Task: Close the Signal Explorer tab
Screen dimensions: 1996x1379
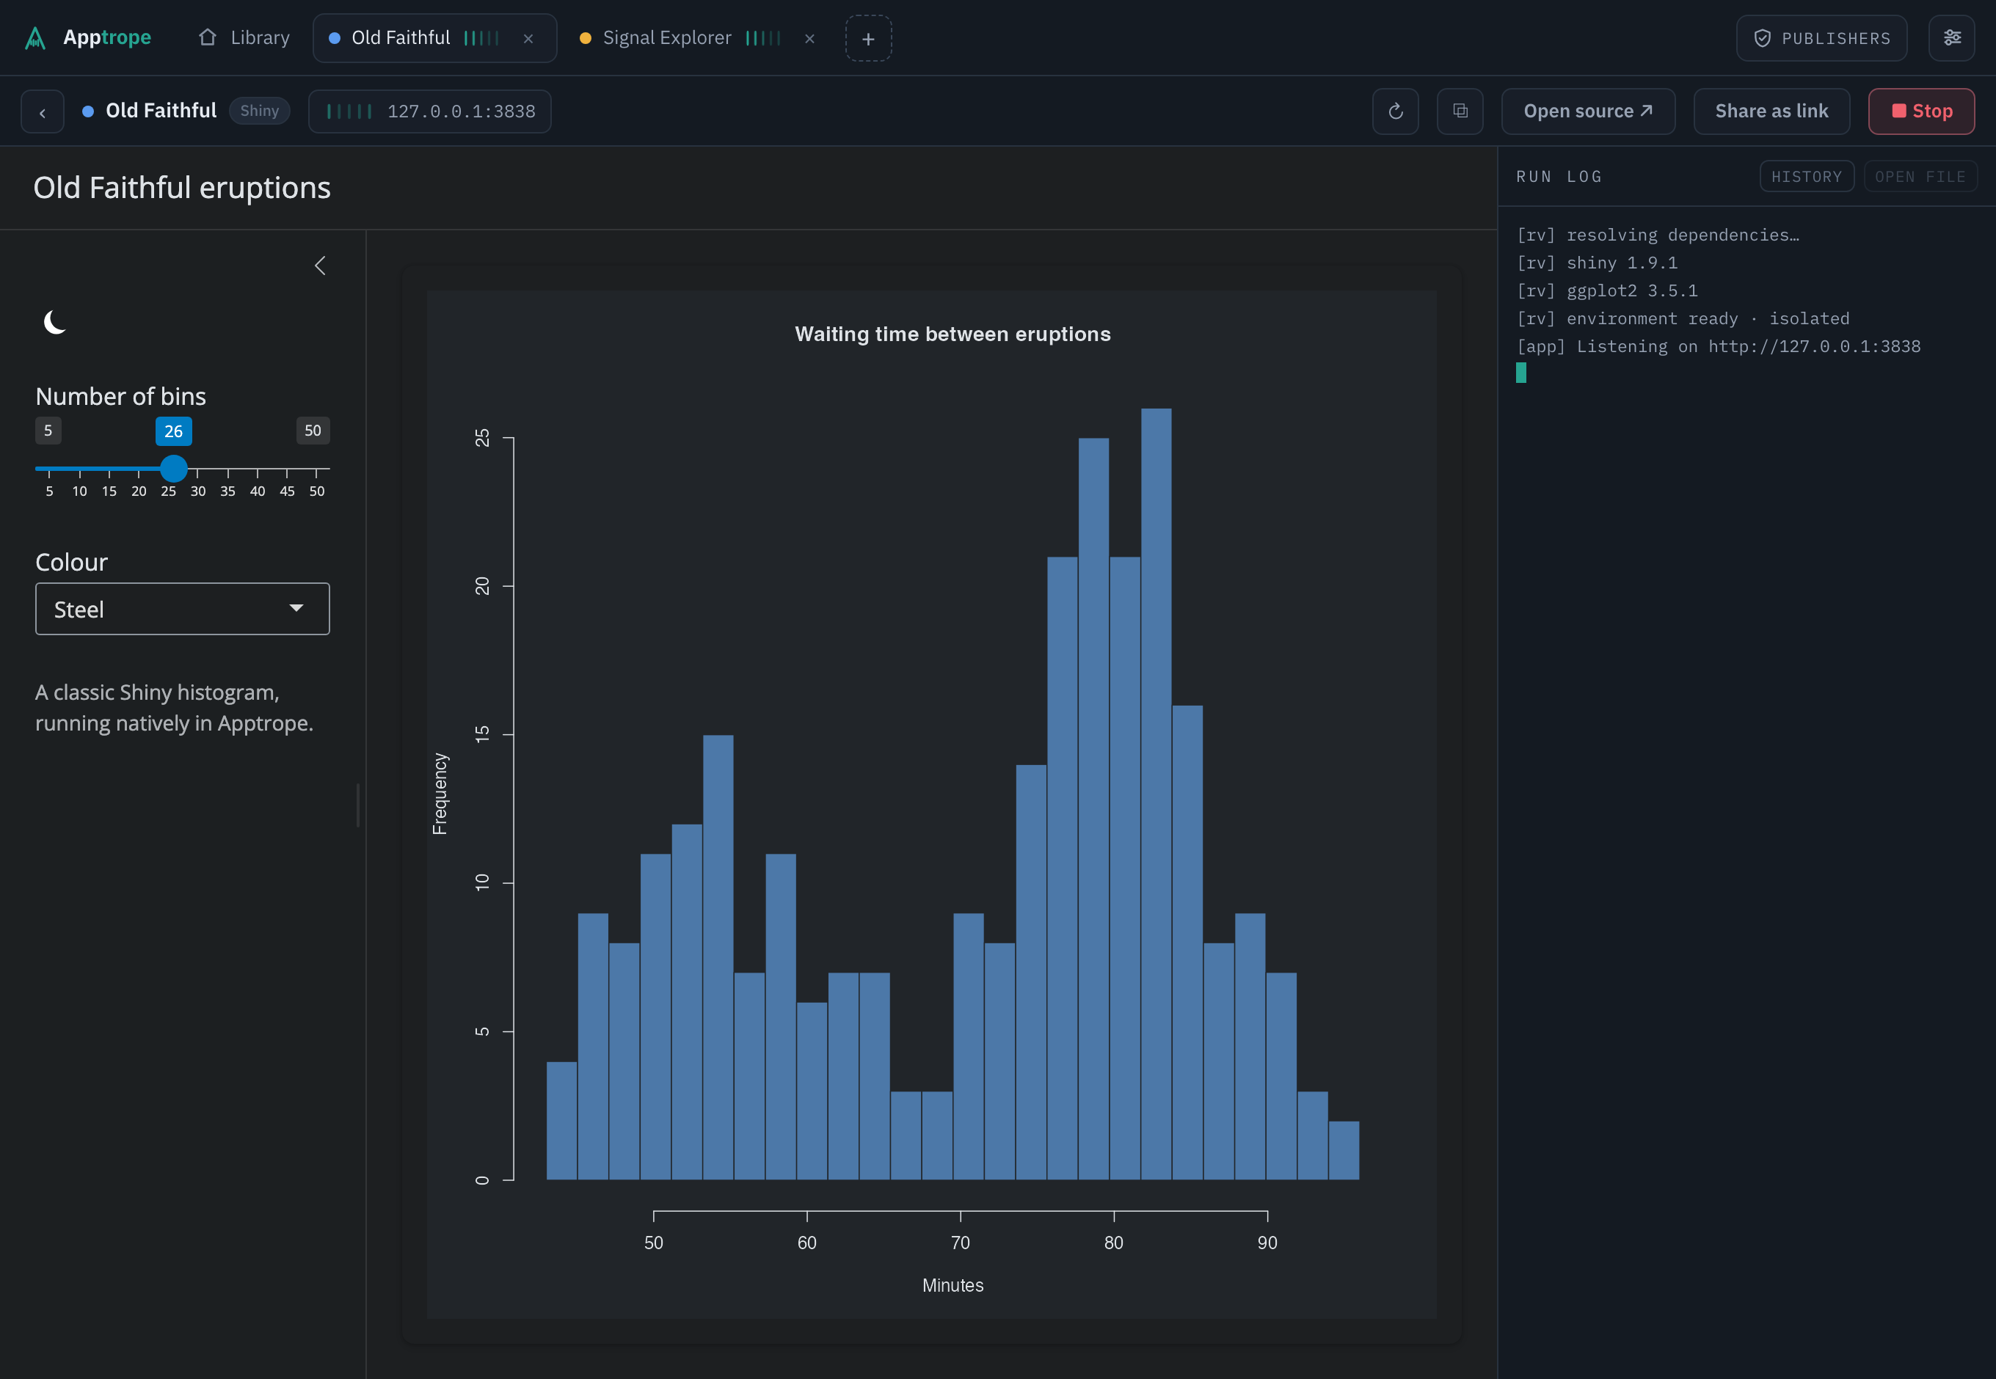Action: (x=810, y=39)
